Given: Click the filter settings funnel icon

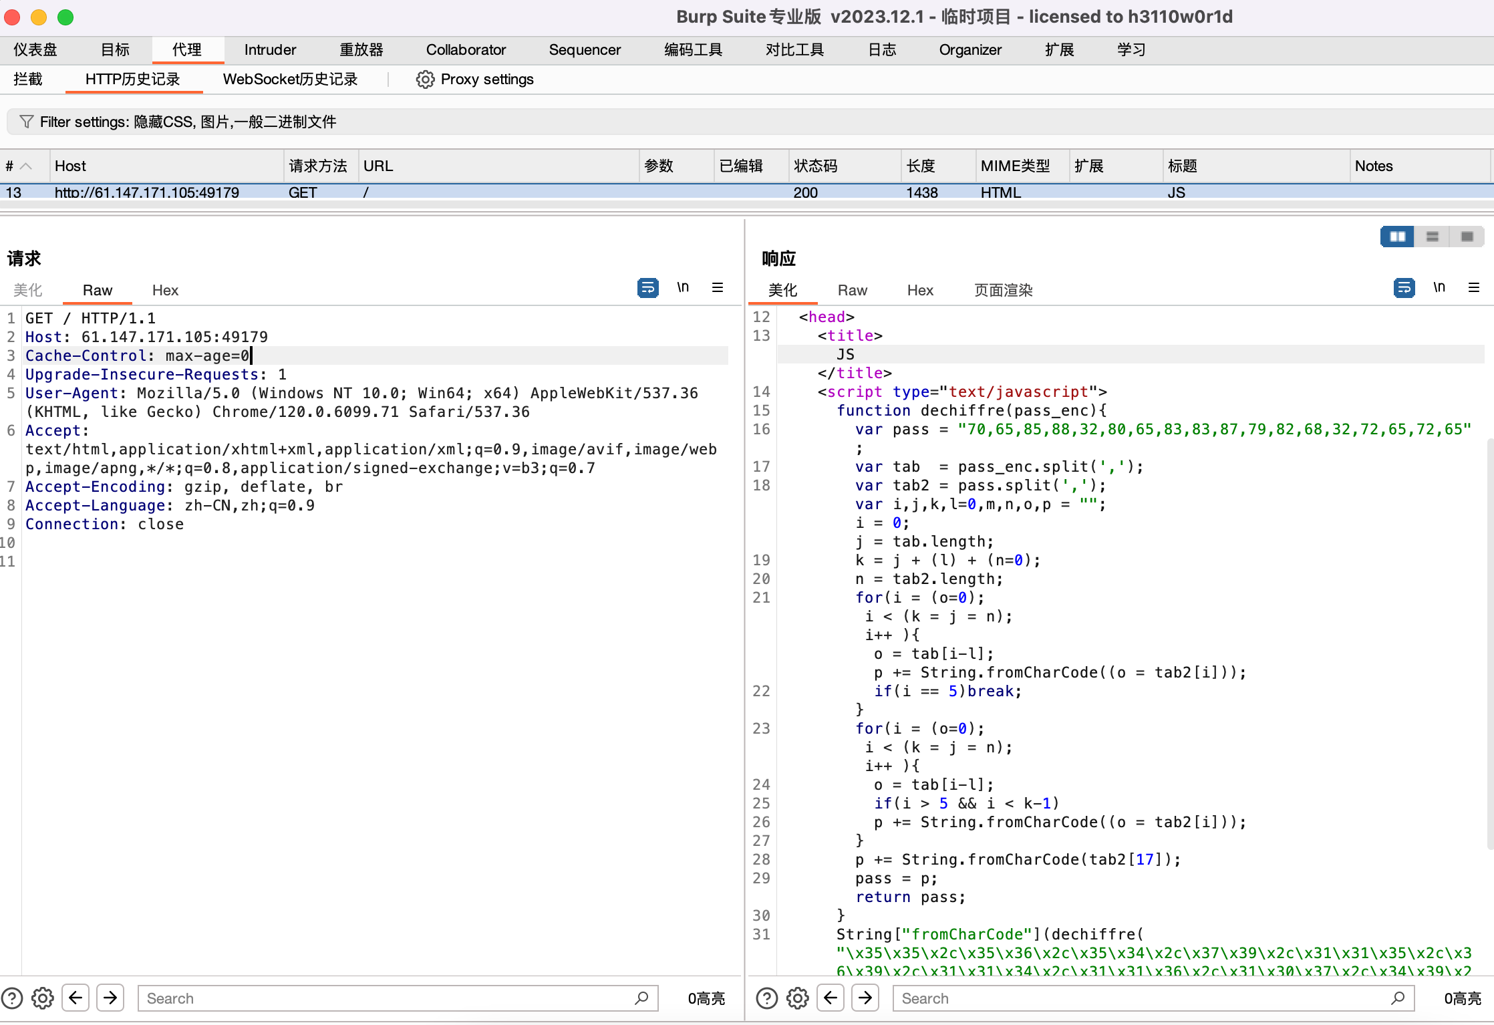Looking at the screenshot, I should coord(27,122).
